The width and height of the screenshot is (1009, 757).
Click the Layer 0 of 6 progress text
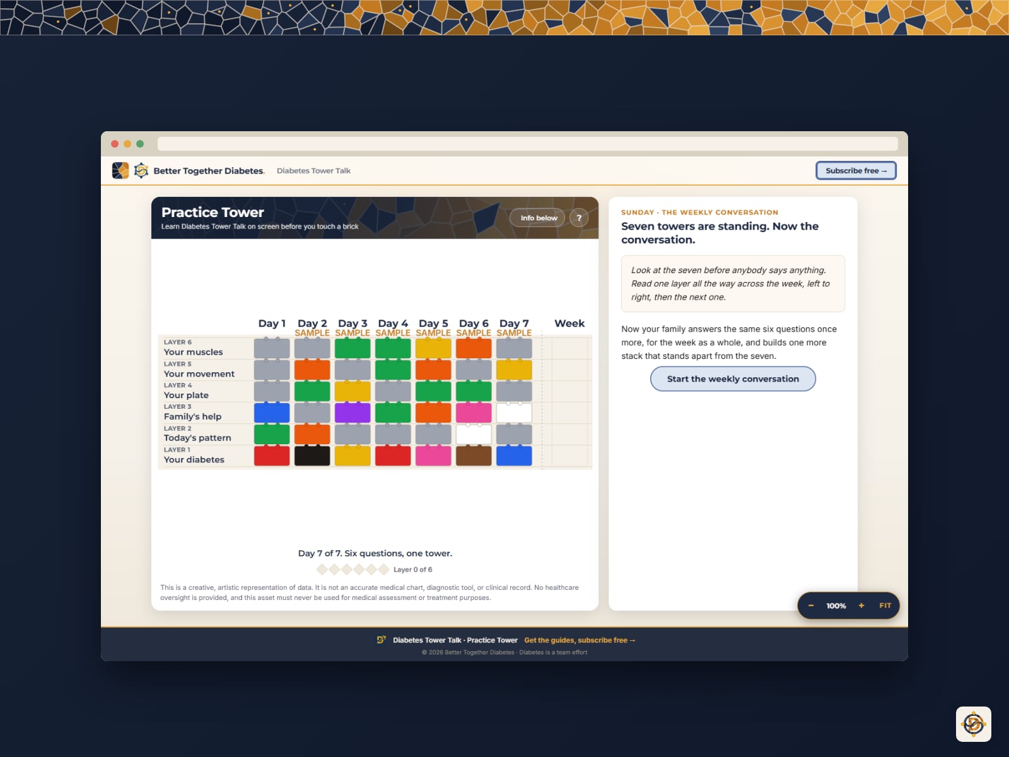click(413, 570)
